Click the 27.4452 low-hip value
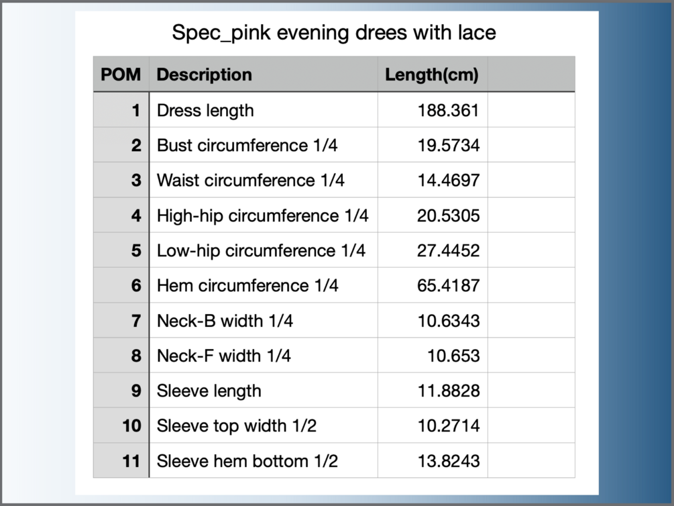Screen dimensions: 674x506 click(x=433, y=250)
